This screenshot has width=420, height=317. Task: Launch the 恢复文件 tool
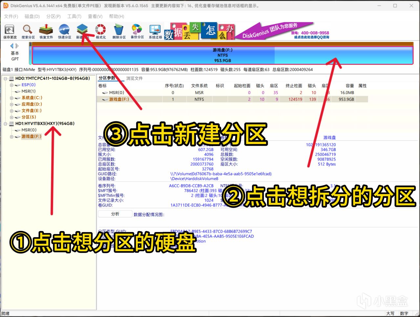point(46,32)
